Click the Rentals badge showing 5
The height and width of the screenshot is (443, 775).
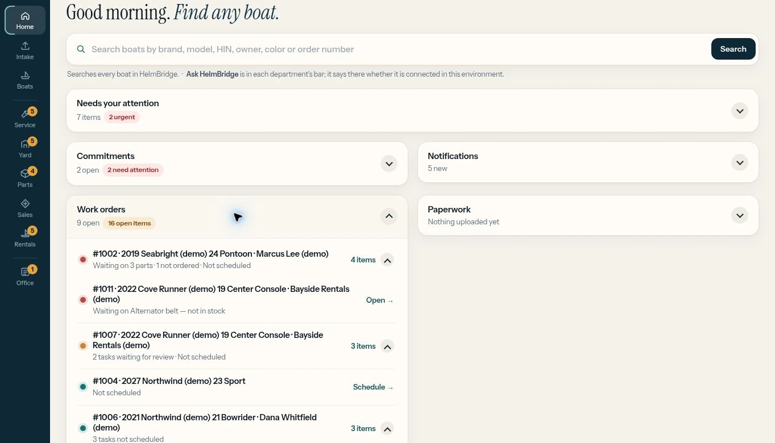click(32, 231)
